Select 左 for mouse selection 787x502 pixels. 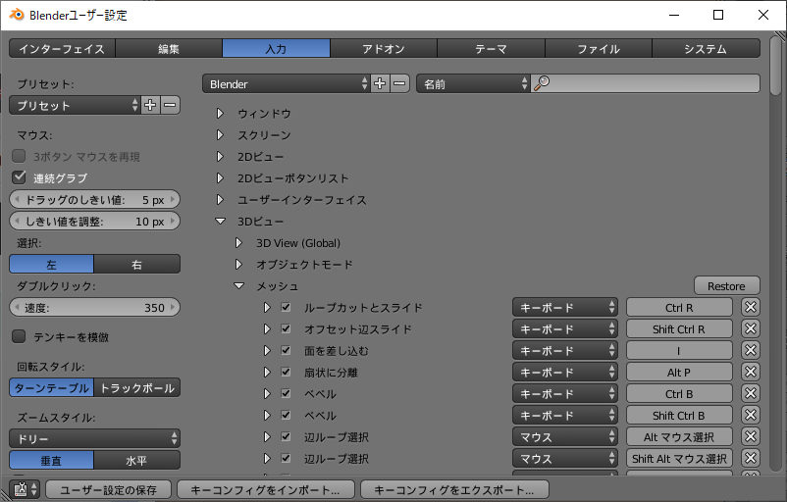pyautogui.click(x=52, y=265)
